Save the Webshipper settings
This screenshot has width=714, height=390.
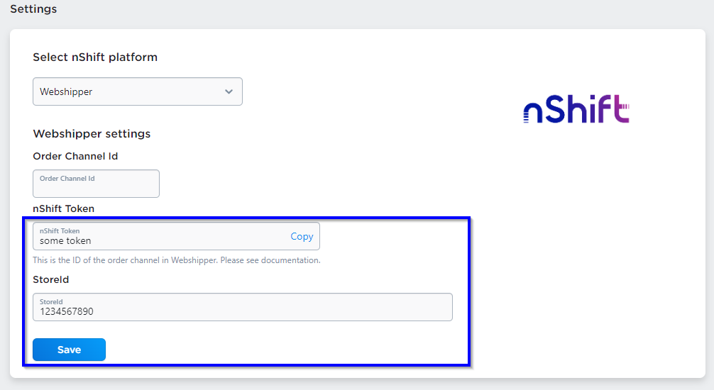70,350
